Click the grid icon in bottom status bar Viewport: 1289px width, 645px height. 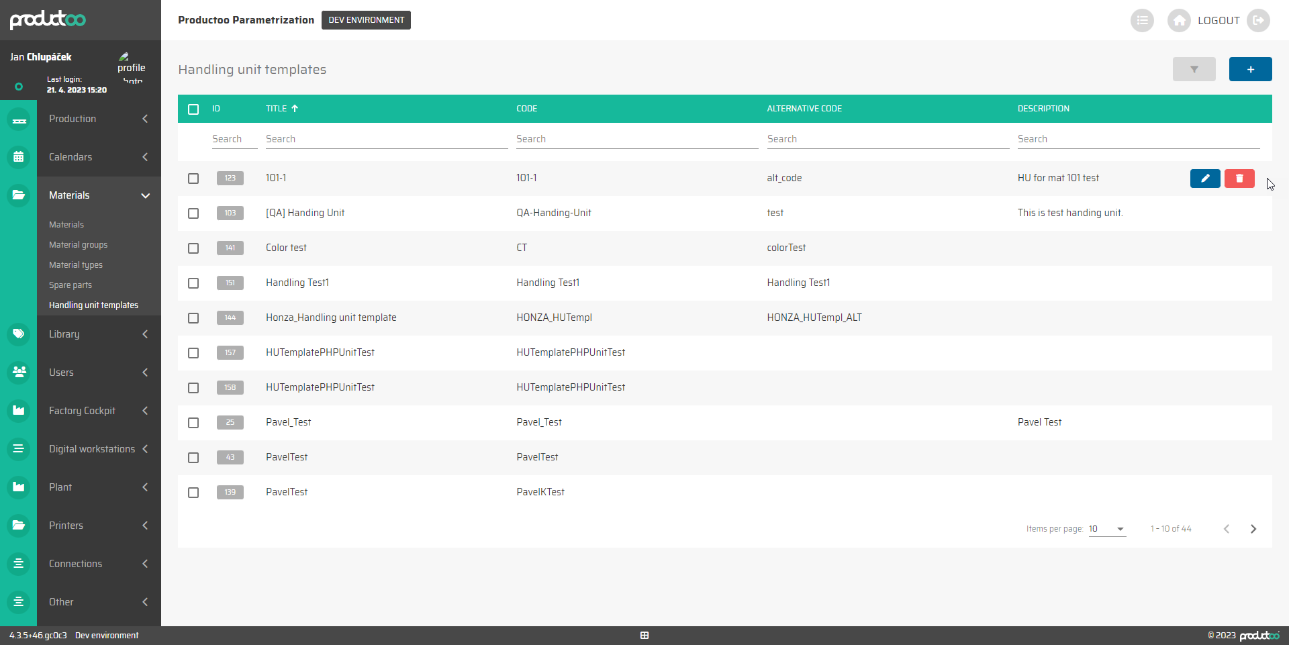(644, 636)
